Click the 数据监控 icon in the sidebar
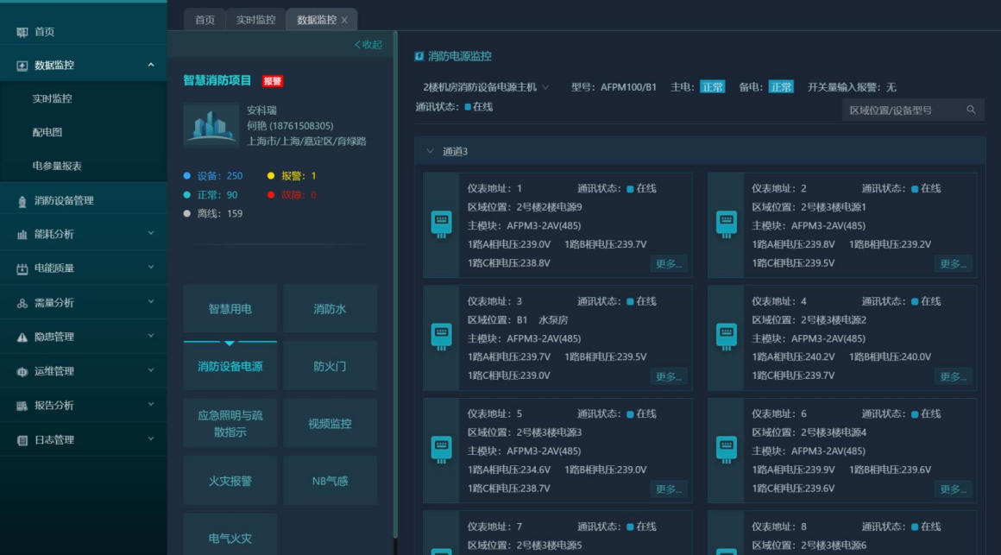The height and width of the screenshot is (555, 1001). [22, 65]
